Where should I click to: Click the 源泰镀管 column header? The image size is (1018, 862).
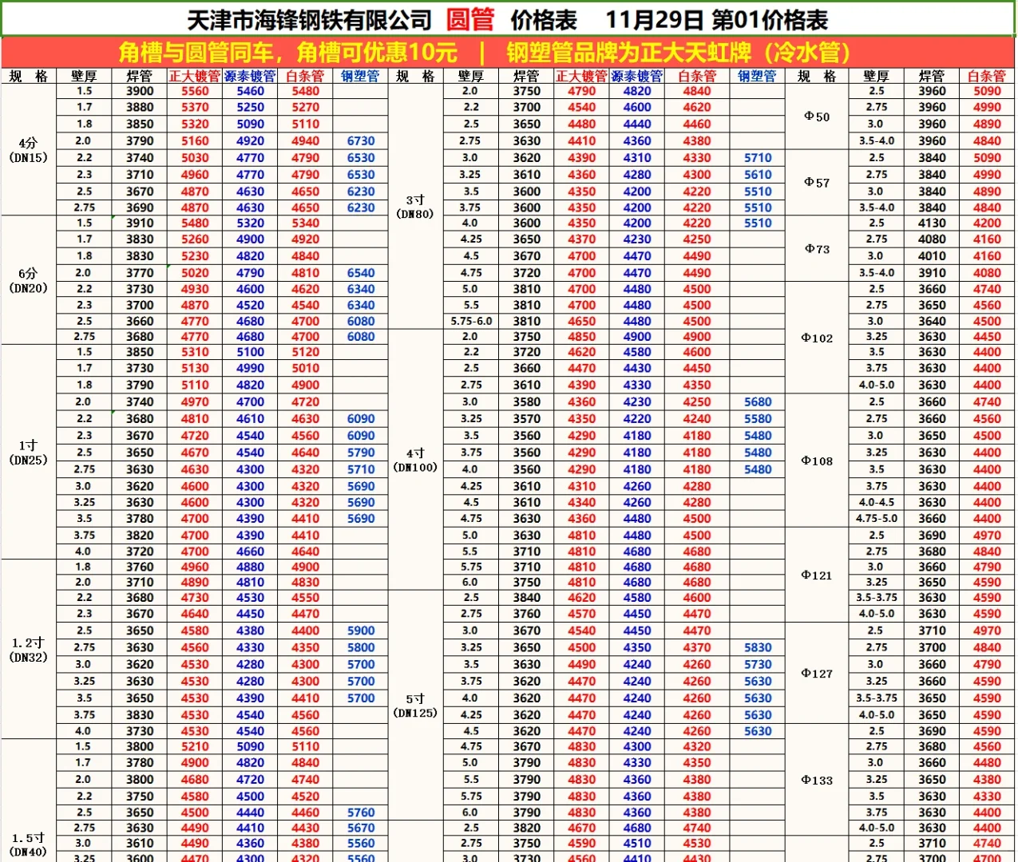[249, 76]
